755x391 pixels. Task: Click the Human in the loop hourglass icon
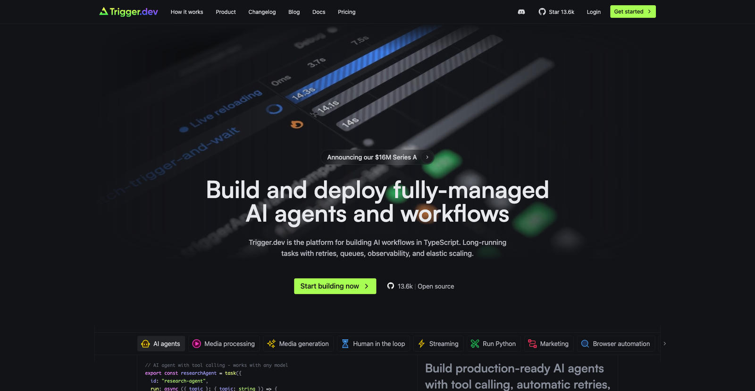pyautogui.click(x=345, y=344)
